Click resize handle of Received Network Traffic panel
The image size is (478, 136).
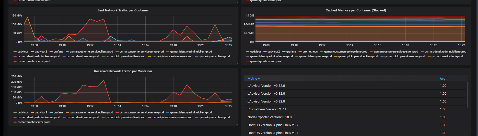pos(237,124)
